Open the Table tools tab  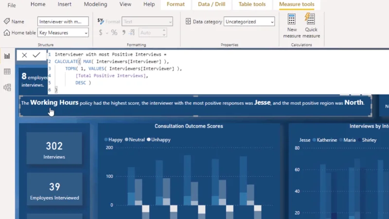(252, 4)
